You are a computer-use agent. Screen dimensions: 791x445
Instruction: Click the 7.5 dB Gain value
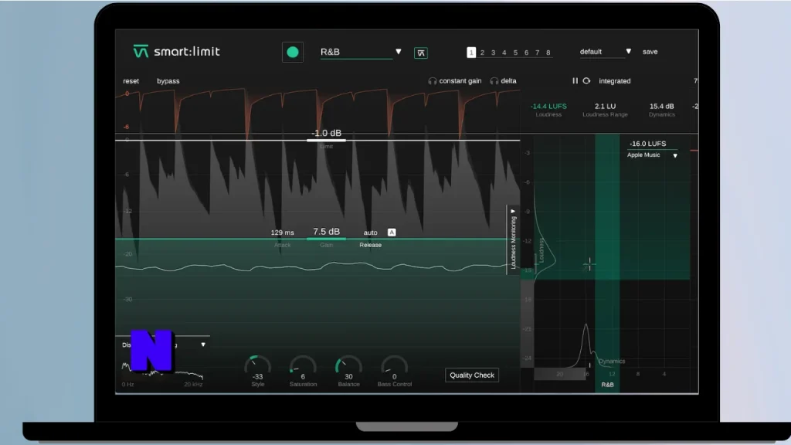point(327,232)
